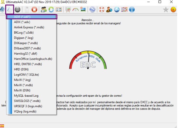This screenshot has width=178, height=128.
Task: Open the log file import icon
Action: [x=10, y=9]
